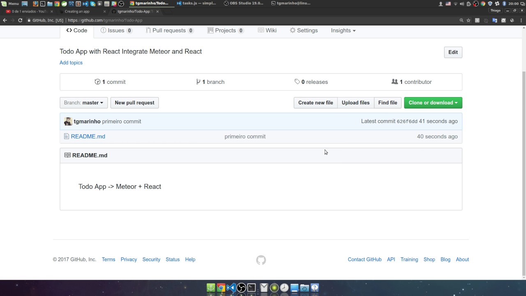Open the Pull requests tab
This screenshot has width=526, height=296.
[x=169, y=30]
